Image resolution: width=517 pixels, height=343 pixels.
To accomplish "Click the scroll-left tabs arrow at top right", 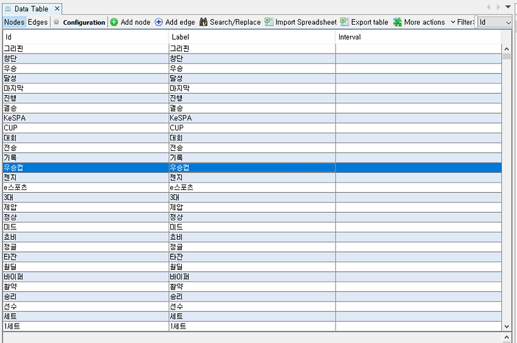I will [x=489, y=7].
